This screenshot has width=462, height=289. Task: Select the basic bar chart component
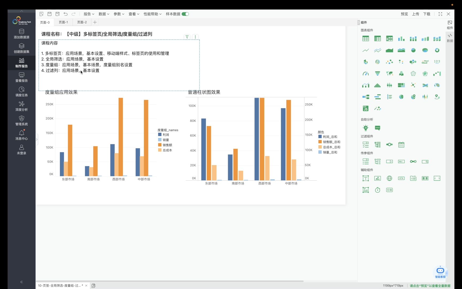click(x=401, y=39)
